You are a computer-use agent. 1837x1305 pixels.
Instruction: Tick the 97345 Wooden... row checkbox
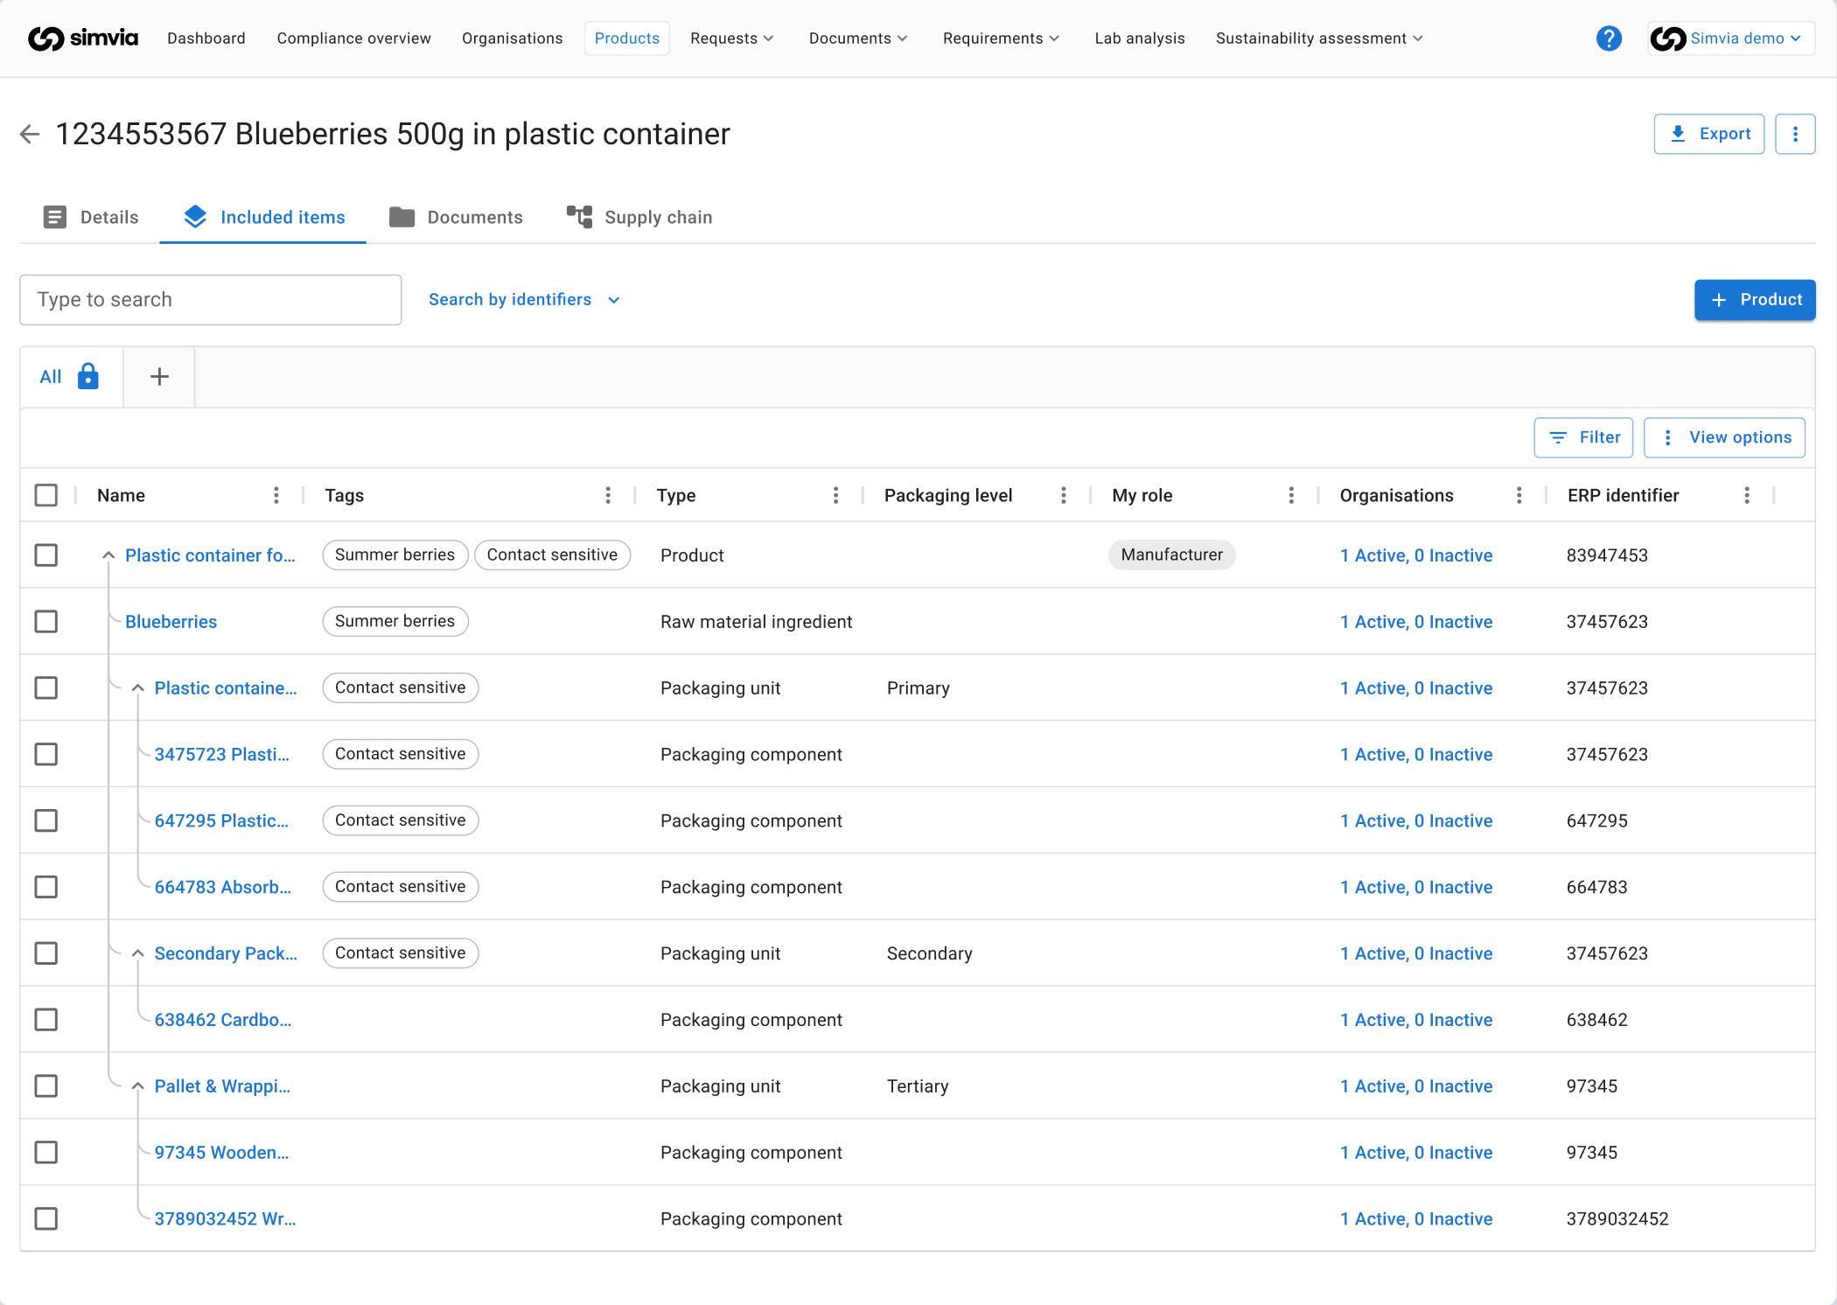click(46, 1153)
